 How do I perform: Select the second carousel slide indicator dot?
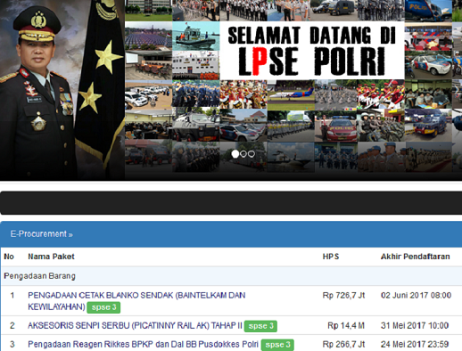pyautogui.click(x=243, y=154)
